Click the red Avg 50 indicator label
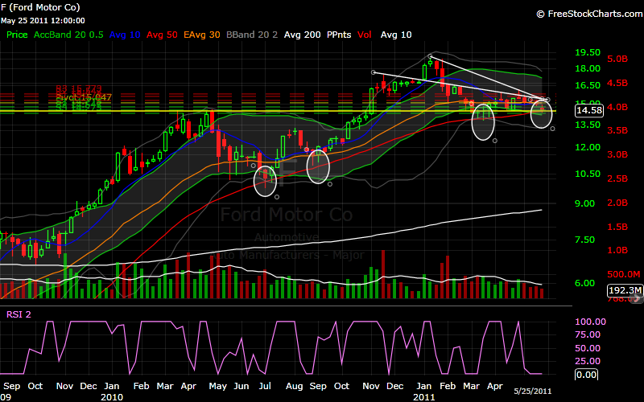Screen dimensions: 644x402 pos(162,35)
